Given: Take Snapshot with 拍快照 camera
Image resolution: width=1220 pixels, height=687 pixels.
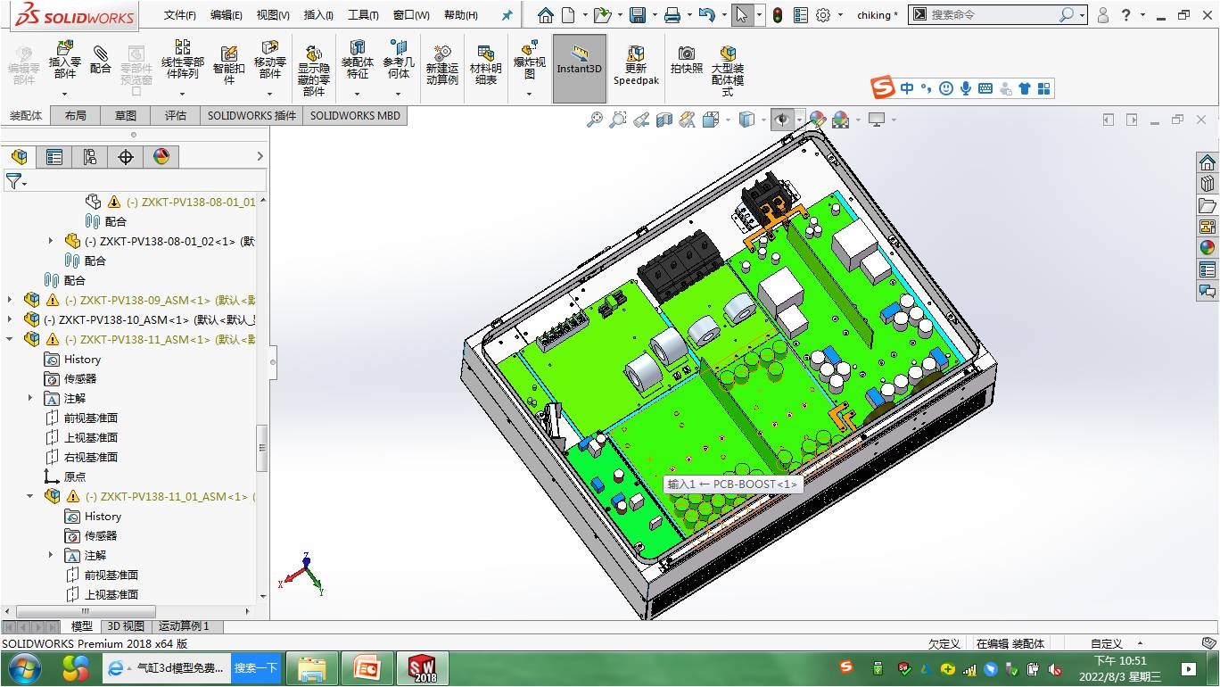Looking at the screenshot, I should coord(686,59).
